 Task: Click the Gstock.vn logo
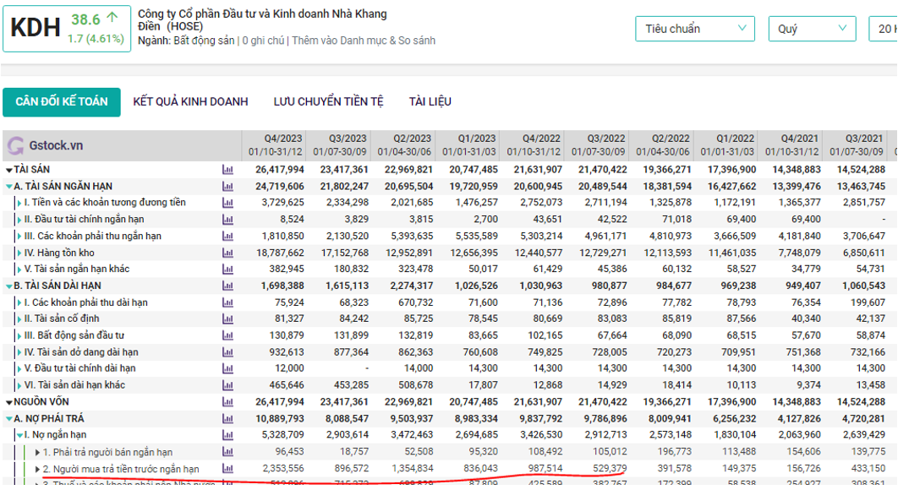(46, 145)
